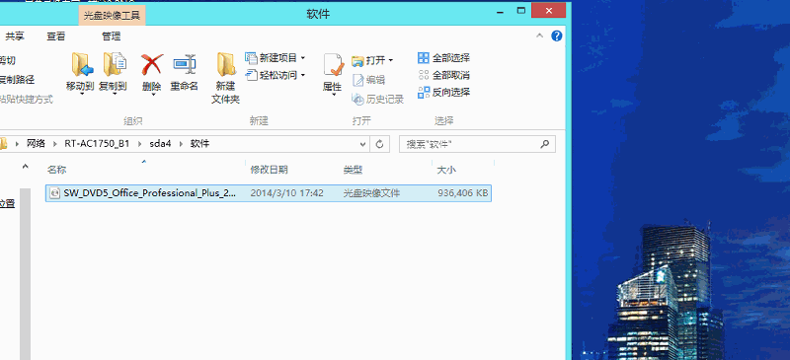Click the search magnifier icon
This screenshot has width=790, height=360.
coord(545,144)
